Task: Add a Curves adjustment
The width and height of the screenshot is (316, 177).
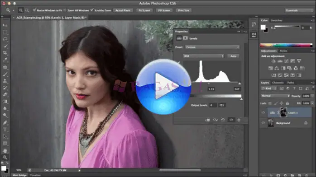Action: point(286,61)
